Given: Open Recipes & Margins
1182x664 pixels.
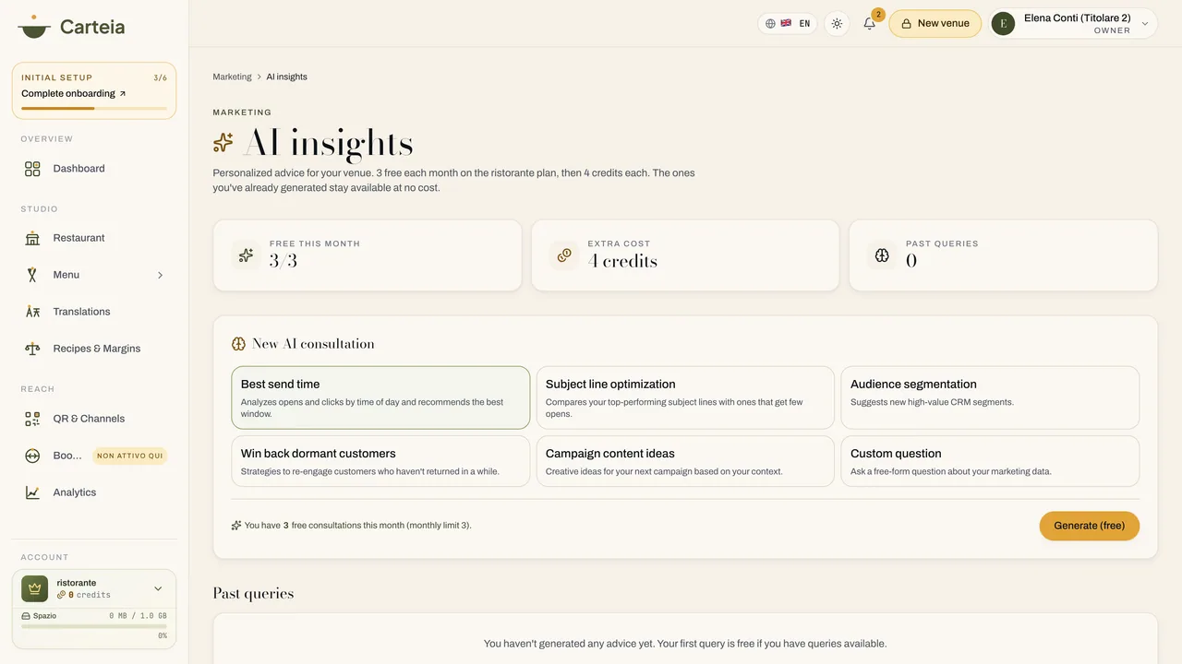Looking at the screenshot, I should (x=94, y=349).
